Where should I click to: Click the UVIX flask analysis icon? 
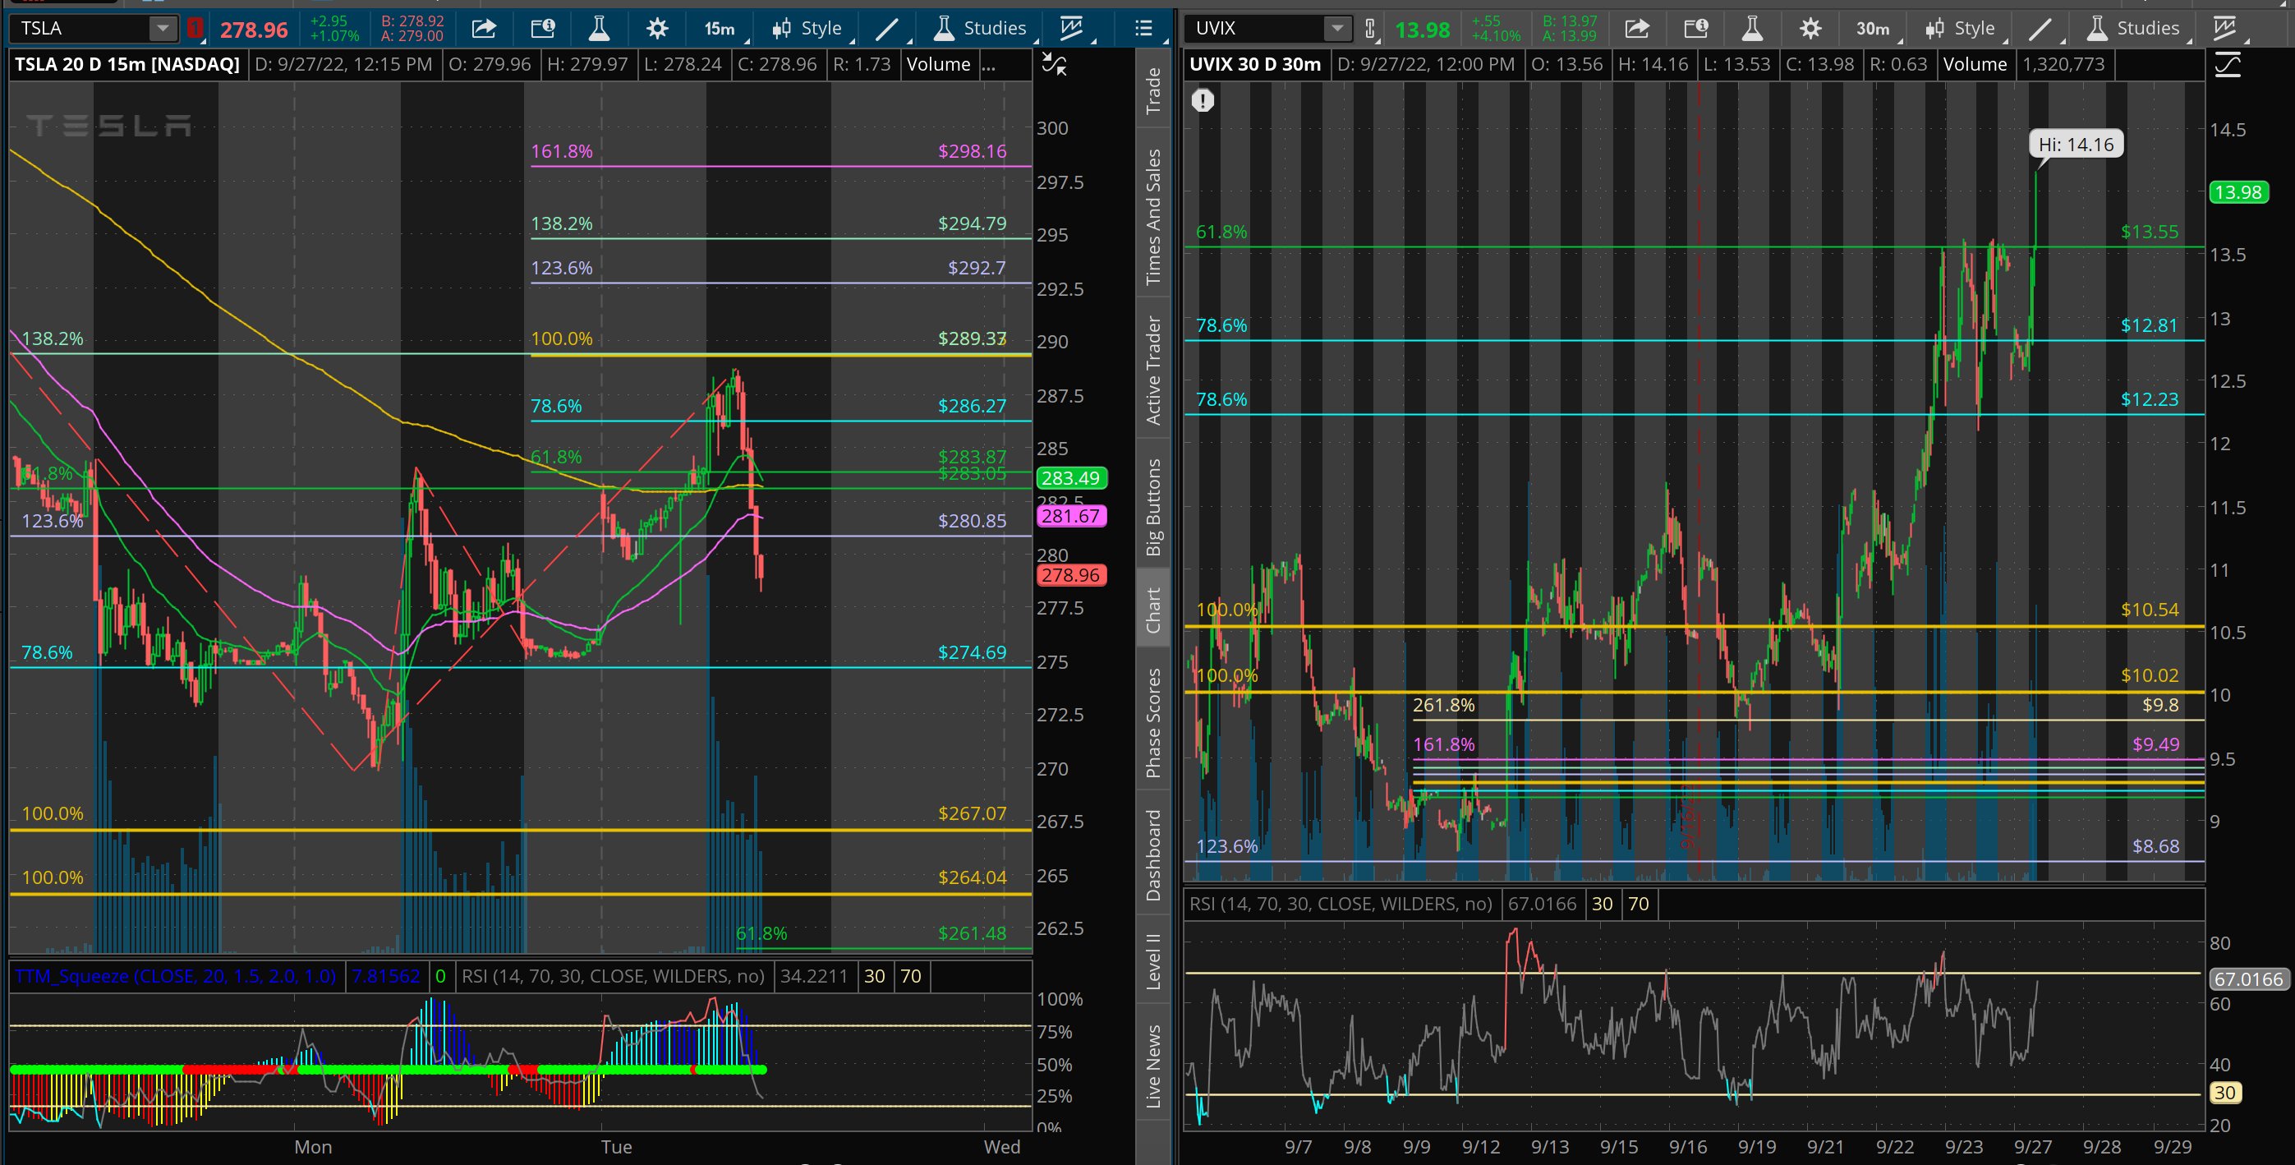pos(1752,29)
